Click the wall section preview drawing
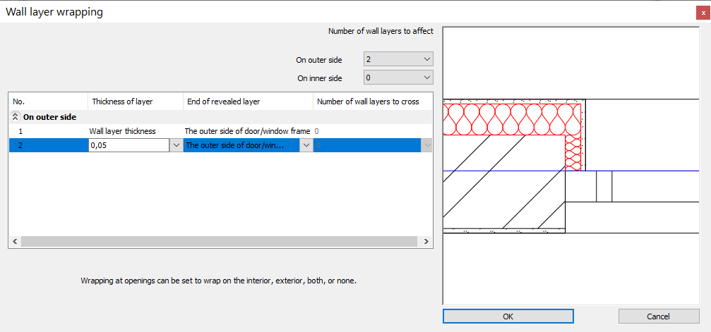711x332 pixels. click(571, 166)
